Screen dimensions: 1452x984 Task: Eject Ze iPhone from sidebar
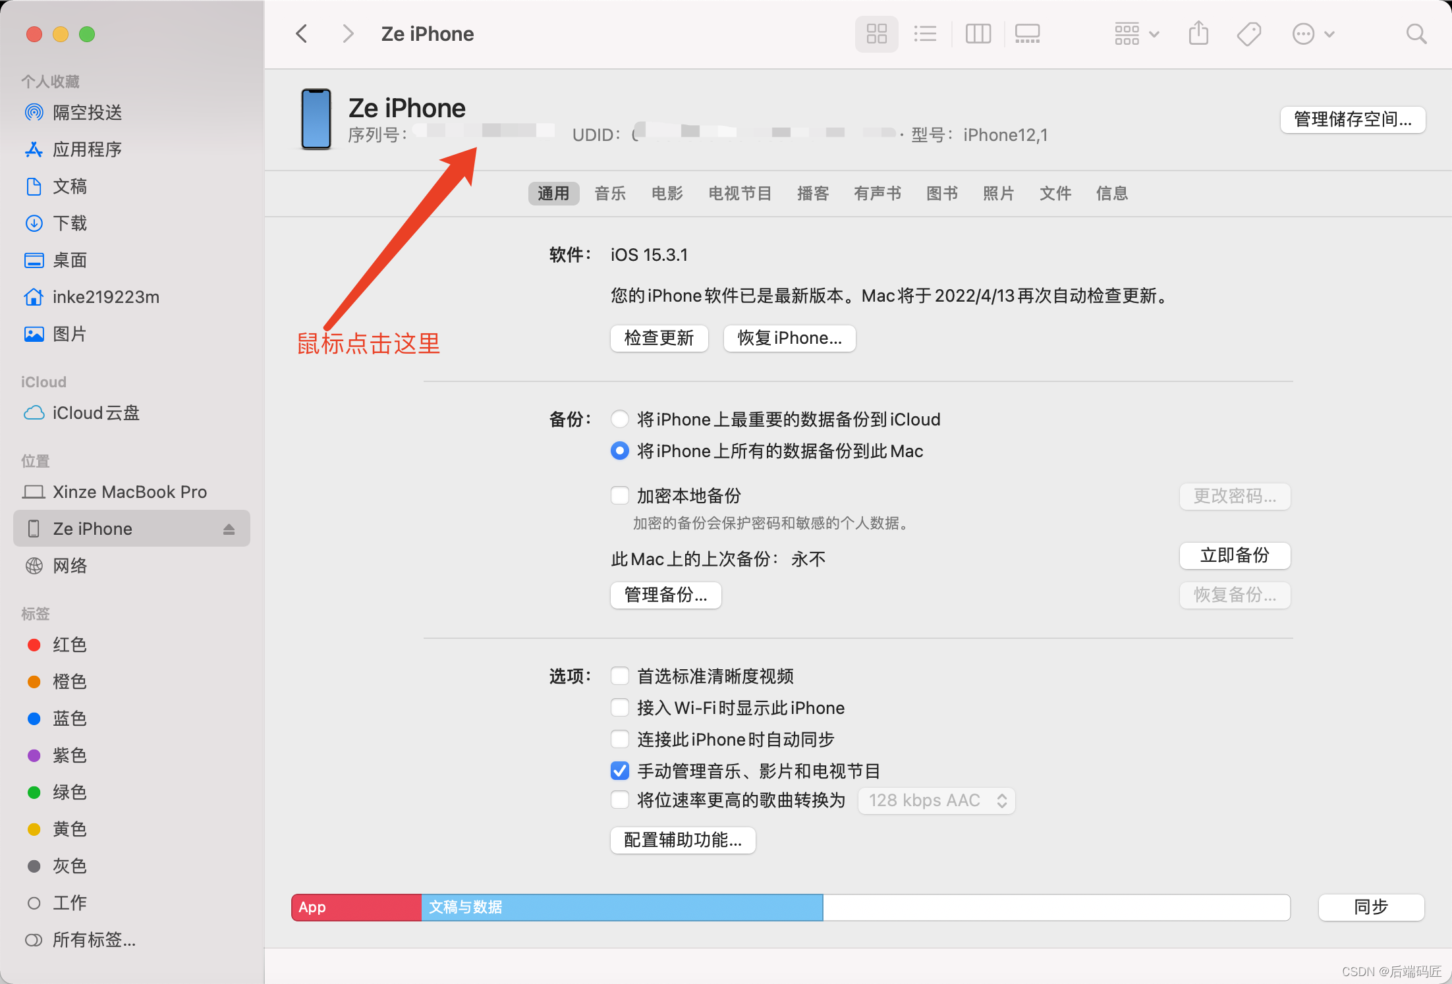coord(229,529)
